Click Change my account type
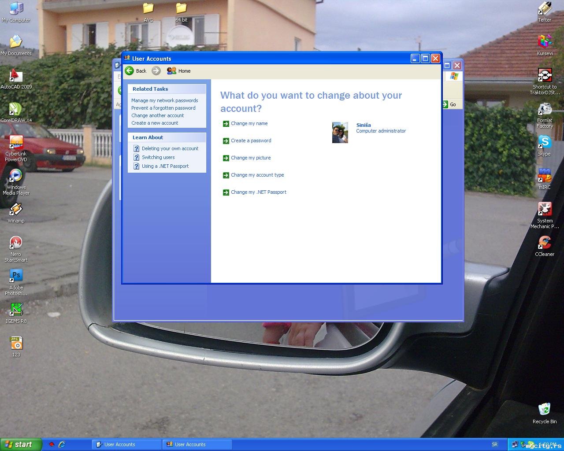 click(257, 175)
